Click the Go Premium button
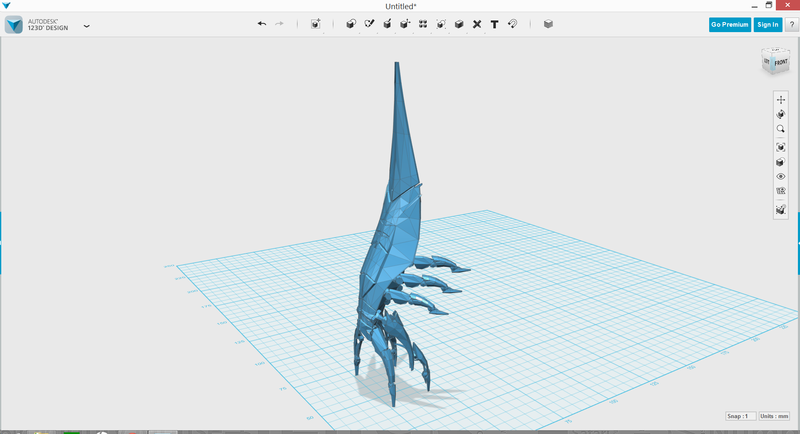Viewport: 800px width, 434px height. tap(730, 25)
